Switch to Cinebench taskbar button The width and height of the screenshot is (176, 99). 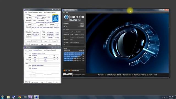tap(36, 97)
